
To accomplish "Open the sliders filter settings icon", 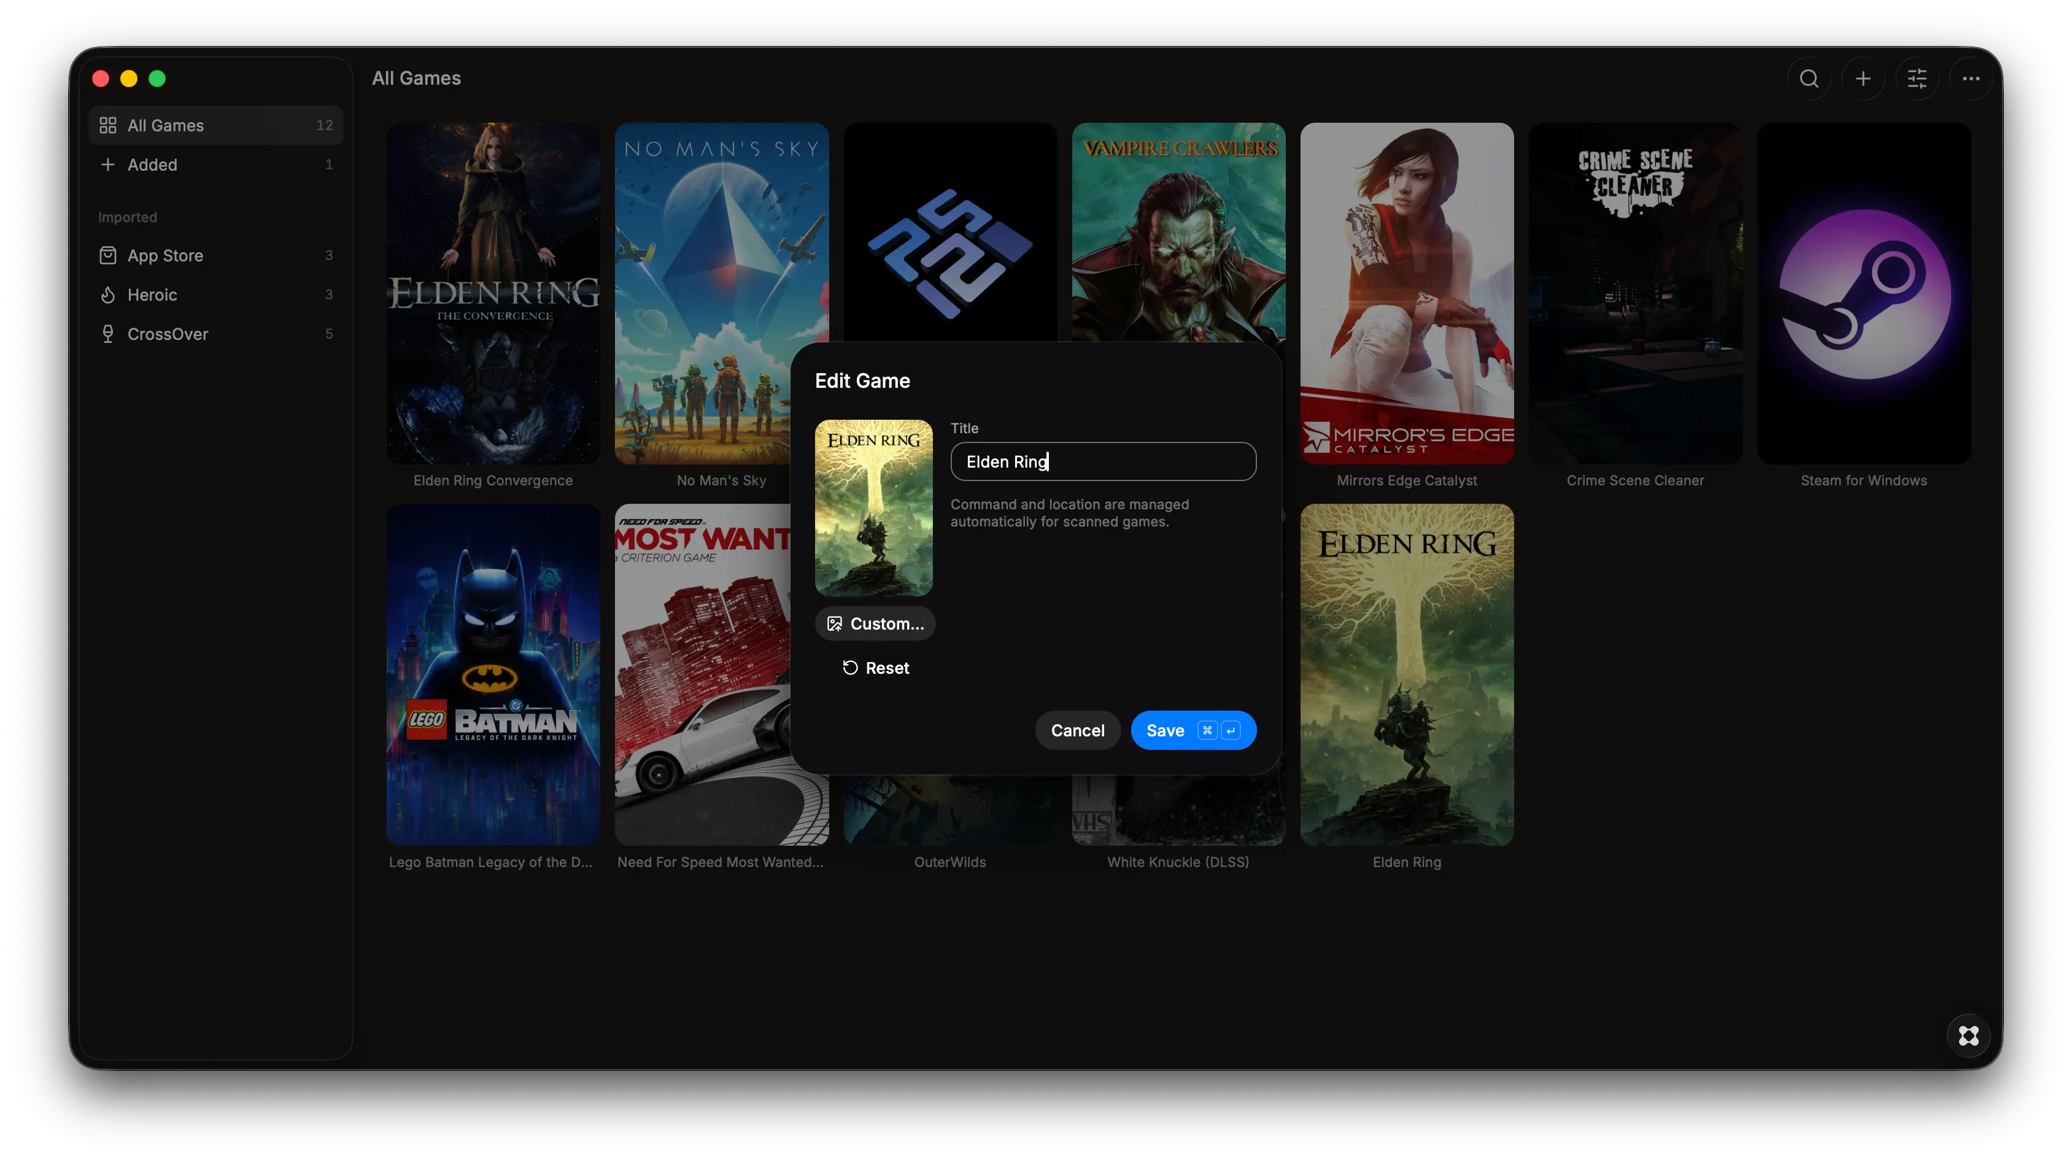I will 1917,78.
